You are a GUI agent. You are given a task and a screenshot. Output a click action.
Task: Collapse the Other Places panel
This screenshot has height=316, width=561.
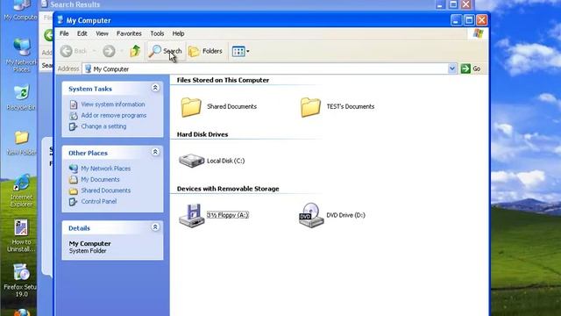155,152
